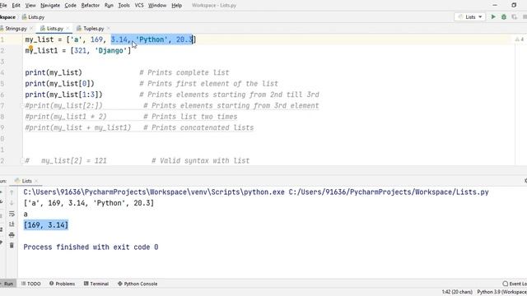This screenshot has height=296, width=527.
Task: Open the Problems tool window
Action: [x=63, y=284]
